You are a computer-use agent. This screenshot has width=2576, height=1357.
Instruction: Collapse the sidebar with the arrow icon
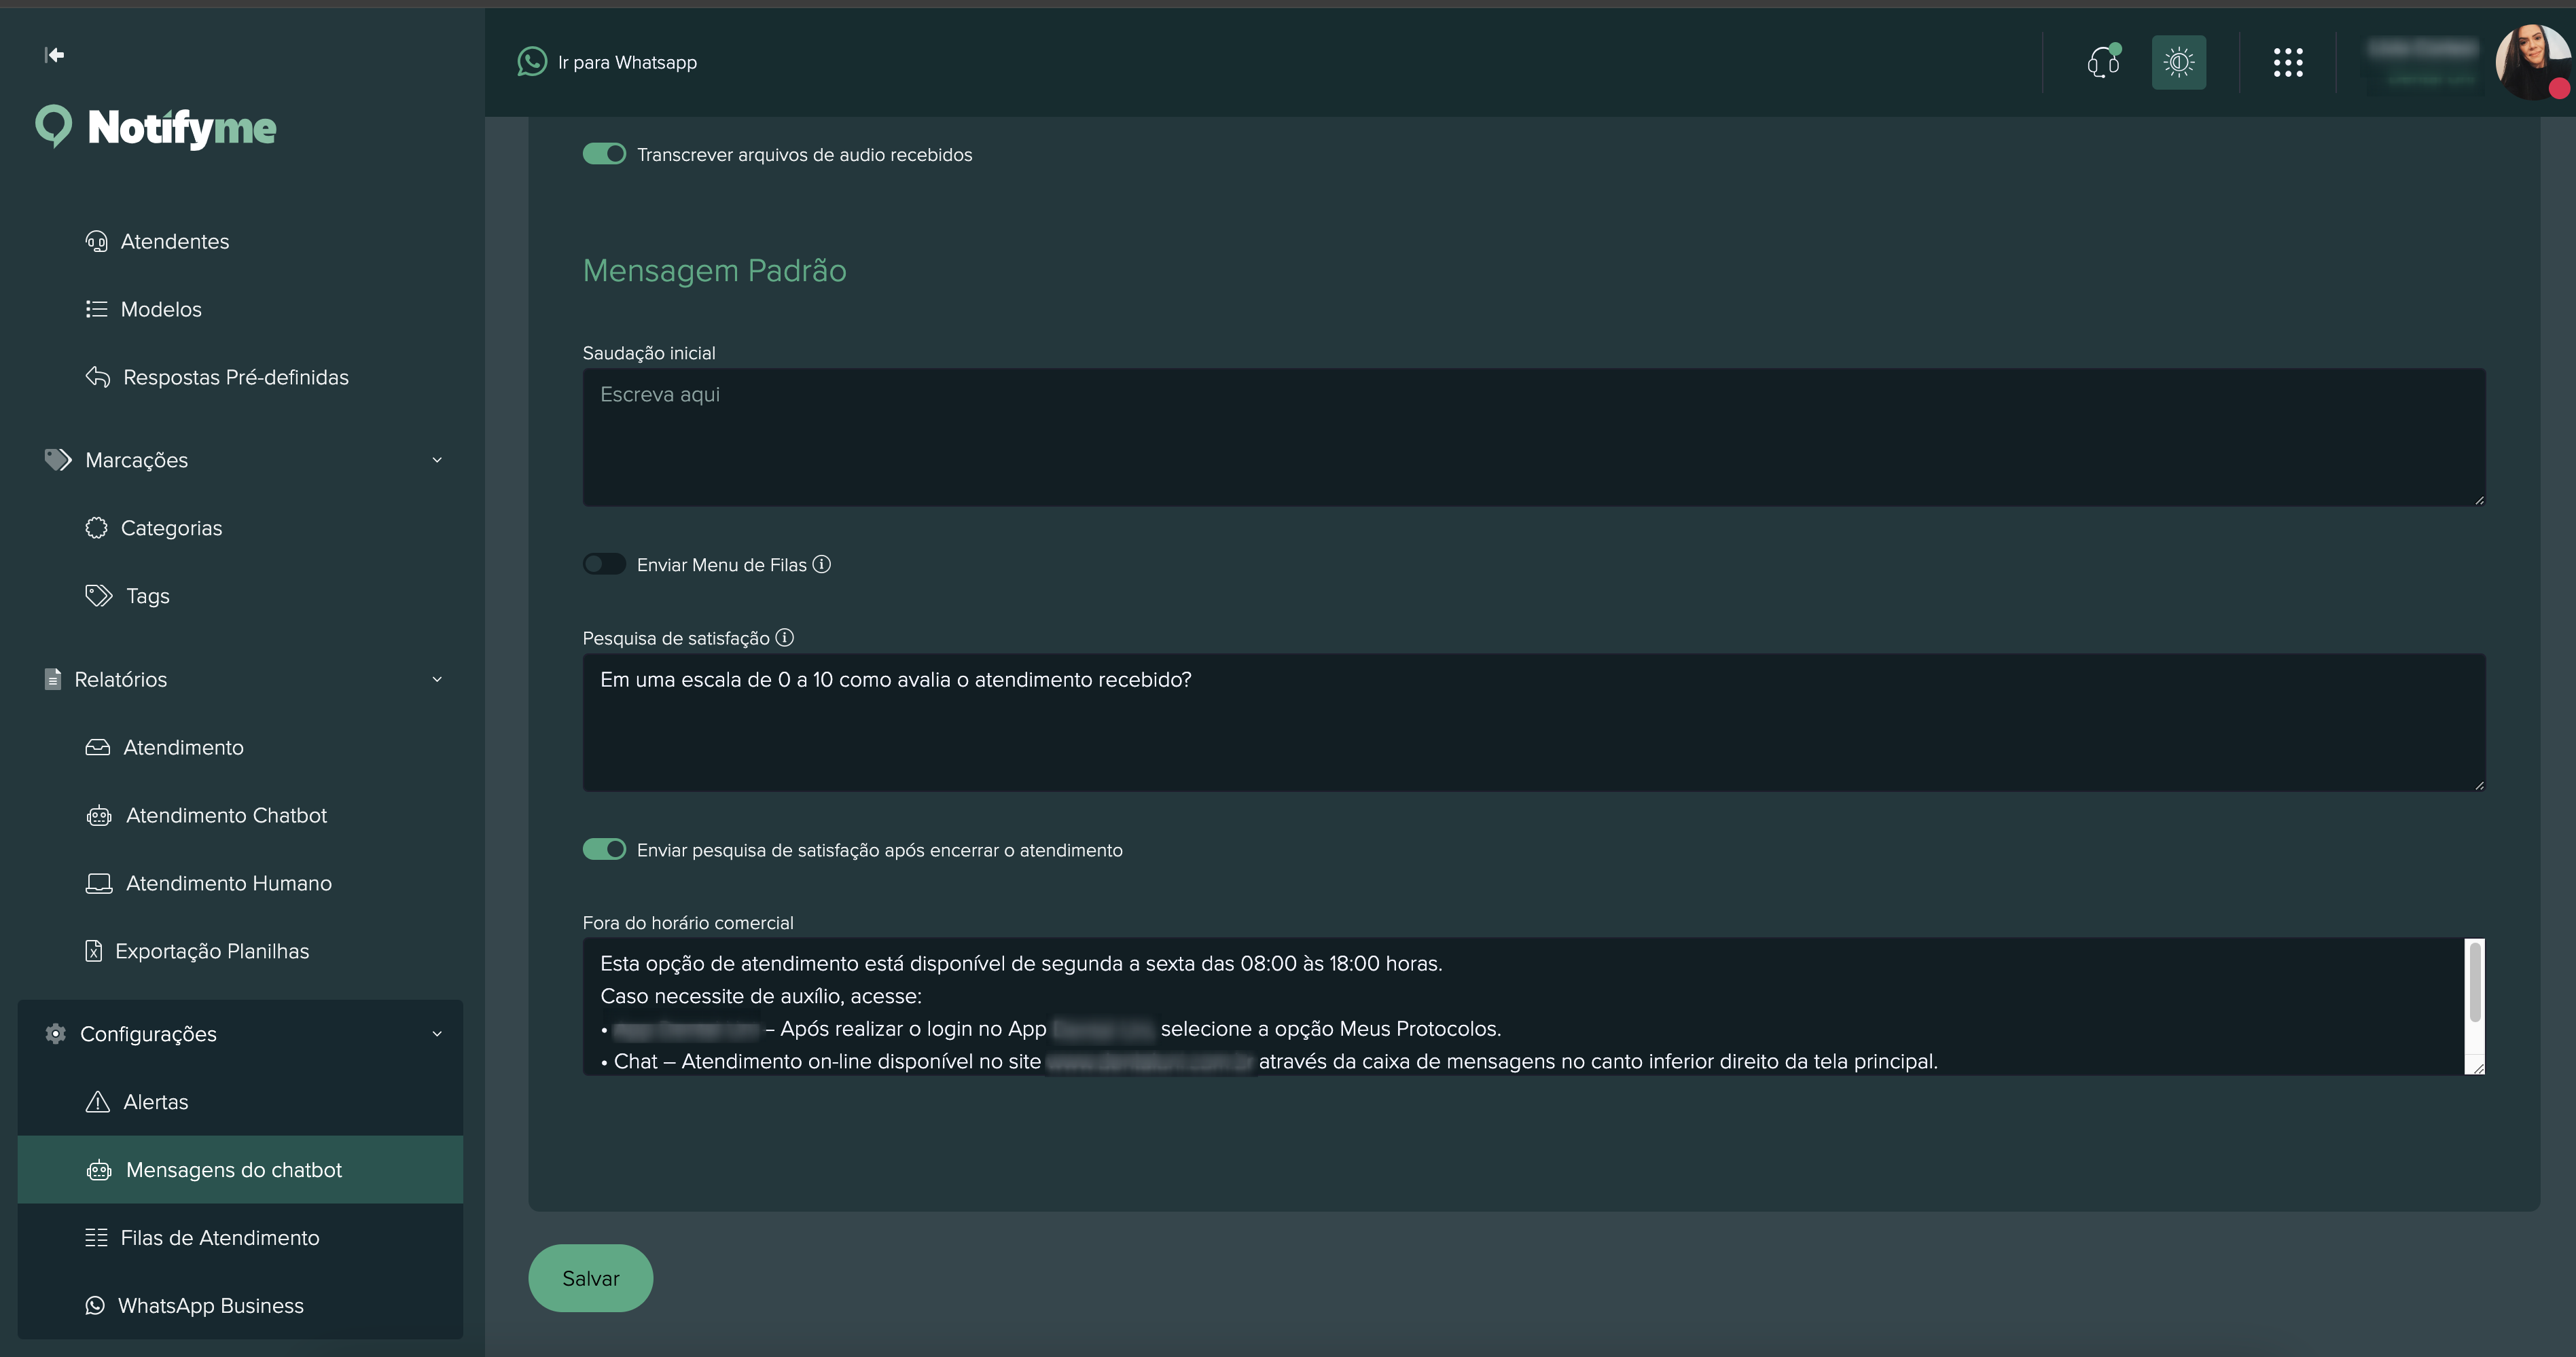pos(55,55)
